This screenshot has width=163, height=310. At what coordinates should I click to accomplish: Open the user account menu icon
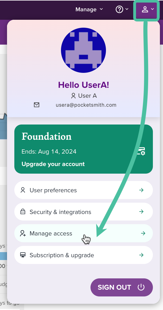[x=145, y=10]
